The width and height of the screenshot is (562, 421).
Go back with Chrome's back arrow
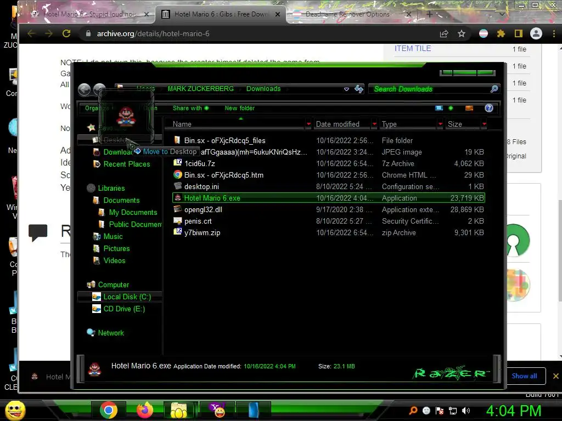pyautogui.click(x=31, y=33)
